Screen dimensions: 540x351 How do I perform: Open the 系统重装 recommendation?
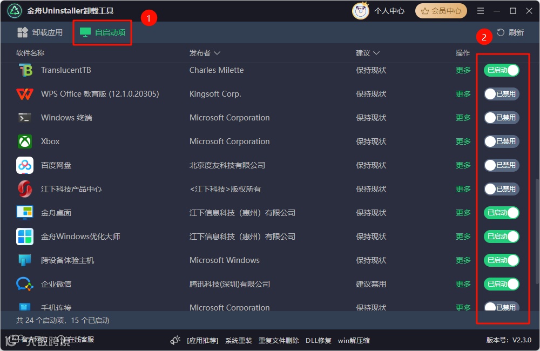tap(239, 341)
